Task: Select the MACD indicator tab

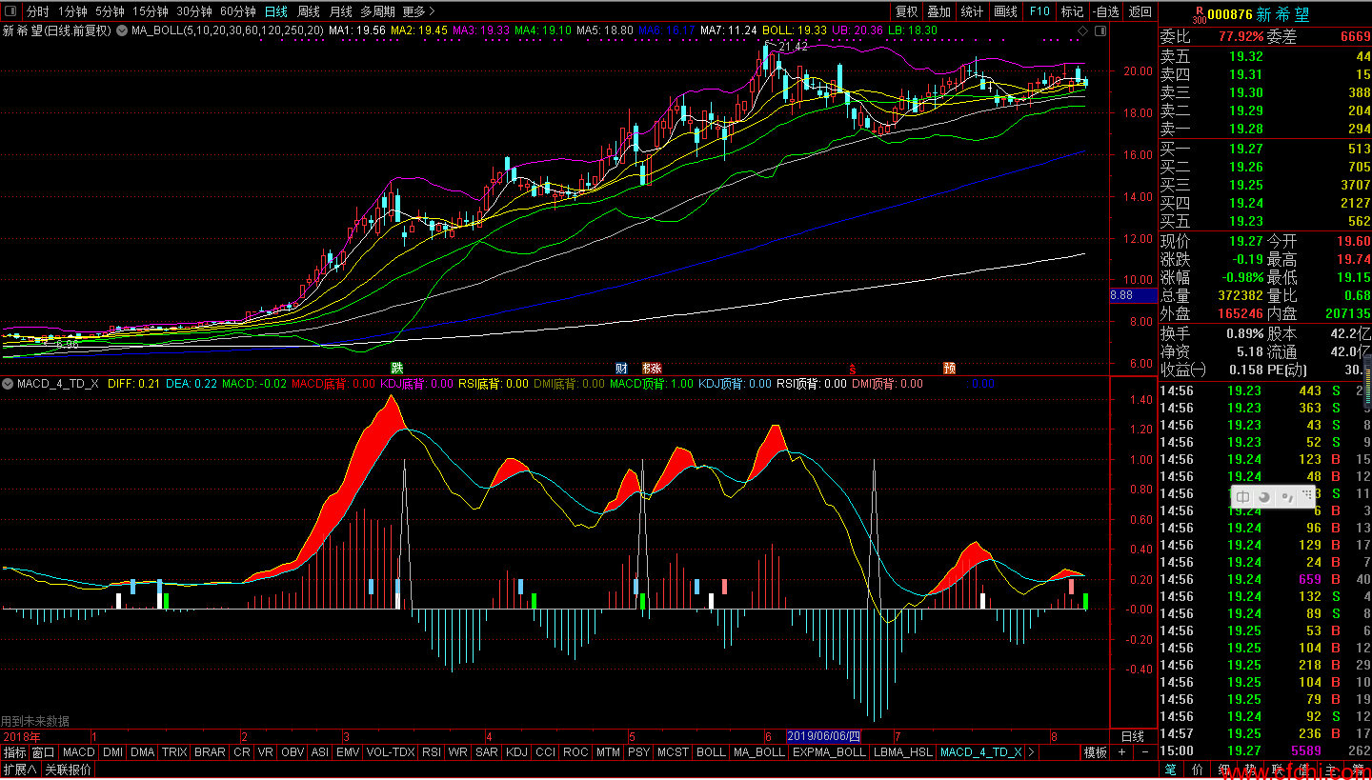Action: click(x=79, y=752)
